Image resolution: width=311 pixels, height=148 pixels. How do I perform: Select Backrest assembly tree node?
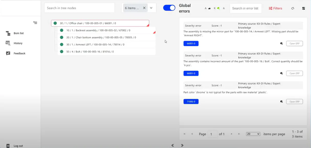tap(106, 30)
